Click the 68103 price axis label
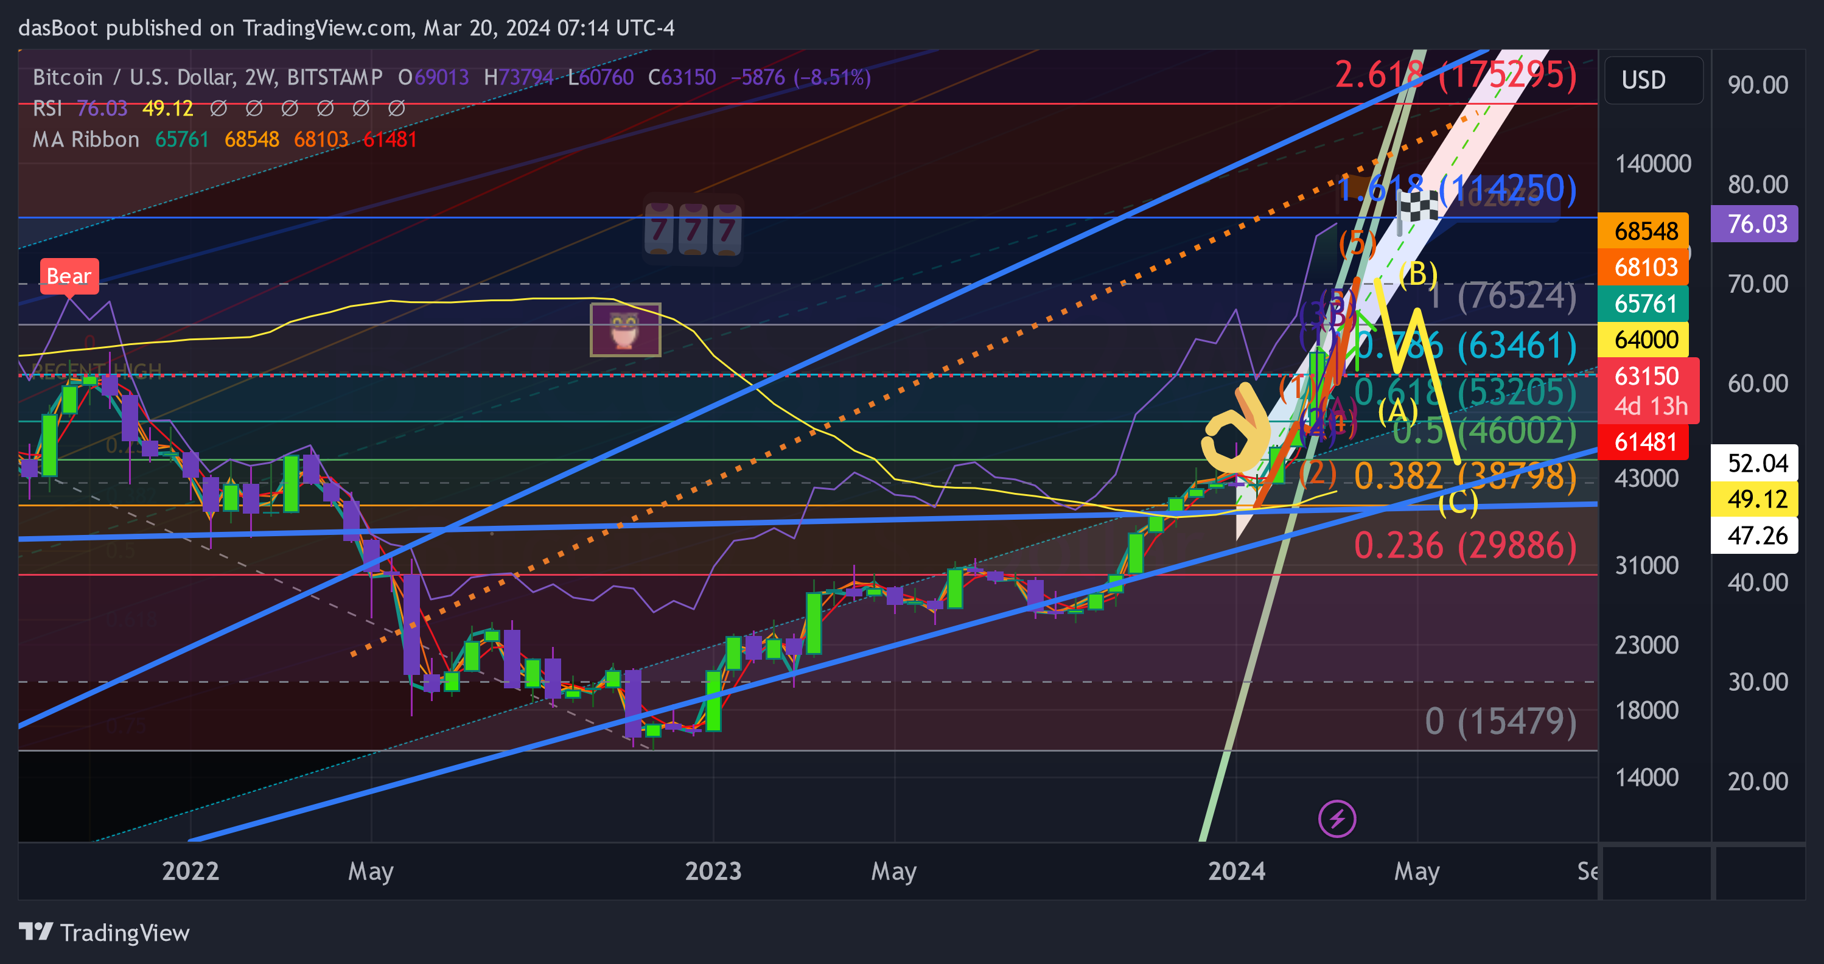The width and height of the screenshot is (1824, 964). click(1643, 267)
